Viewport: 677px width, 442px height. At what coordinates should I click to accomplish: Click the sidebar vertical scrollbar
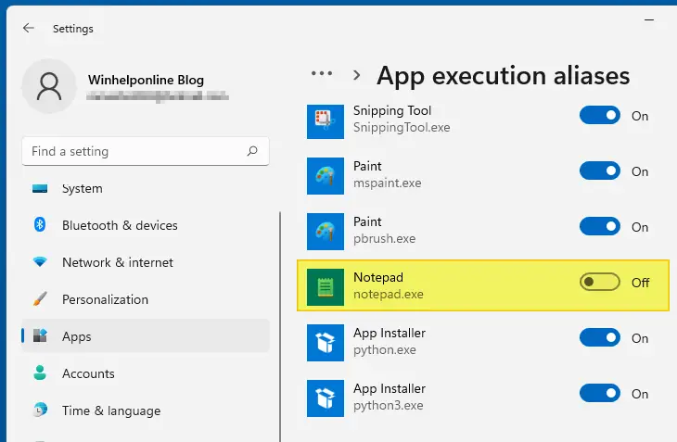280,326
